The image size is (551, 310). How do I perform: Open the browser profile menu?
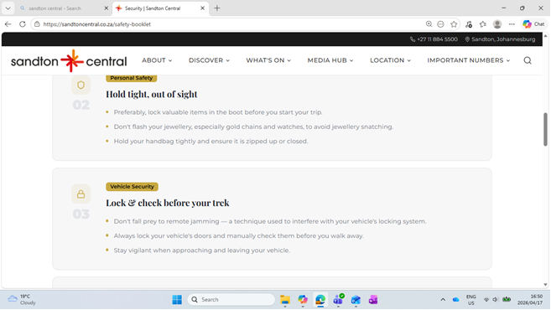coord(497,24)
